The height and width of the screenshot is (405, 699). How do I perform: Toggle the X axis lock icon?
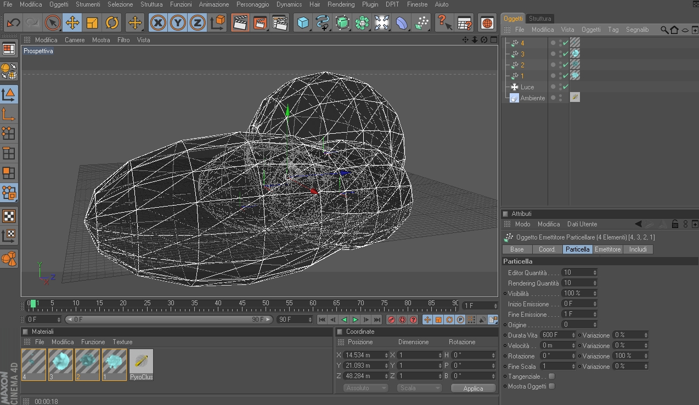click(x=158, y=23)
